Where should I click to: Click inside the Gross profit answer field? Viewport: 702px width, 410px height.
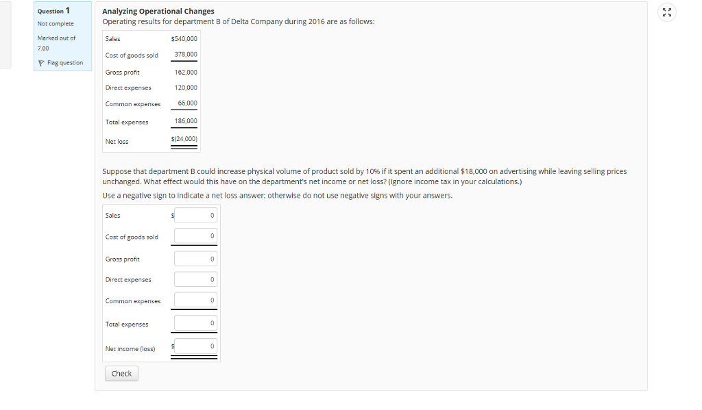coord(195,258)
